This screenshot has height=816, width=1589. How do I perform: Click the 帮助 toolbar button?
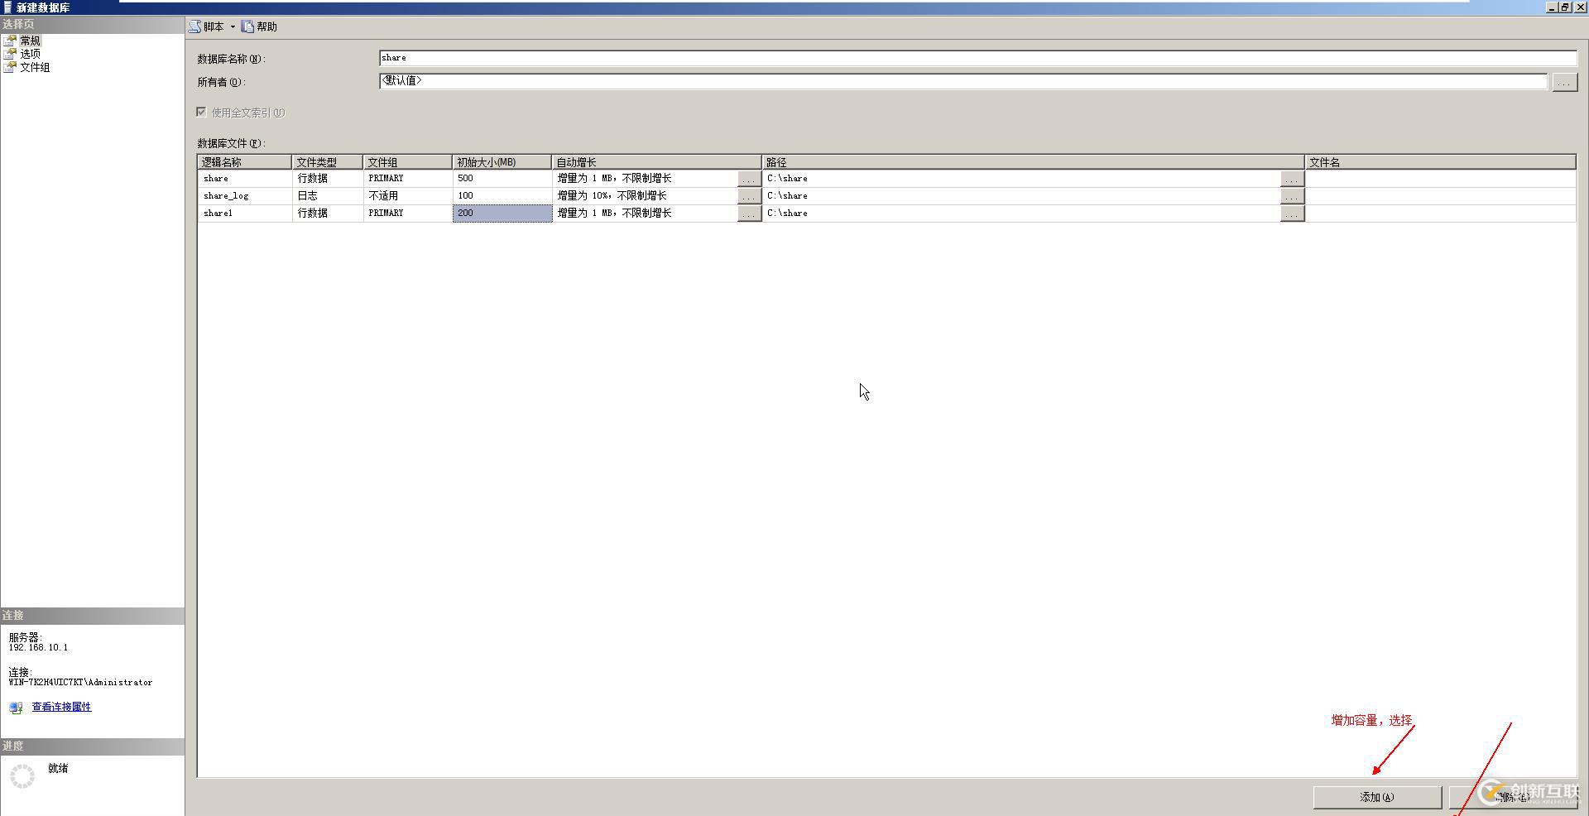click(x=260, y=26)
